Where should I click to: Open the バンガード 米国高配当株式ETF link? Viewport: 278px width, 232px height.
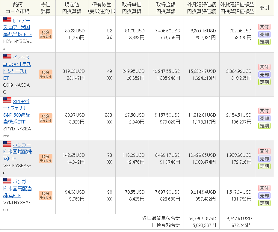pos(18,189)
